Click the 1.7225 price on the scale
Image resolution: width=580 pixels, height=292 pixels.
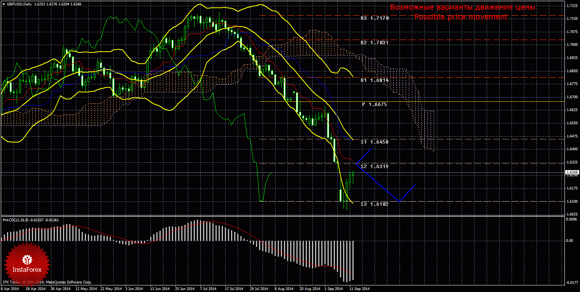pos(571,6)
